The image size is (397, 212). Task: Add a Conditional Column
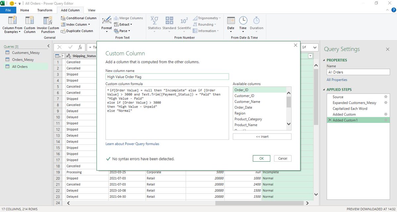78,18
